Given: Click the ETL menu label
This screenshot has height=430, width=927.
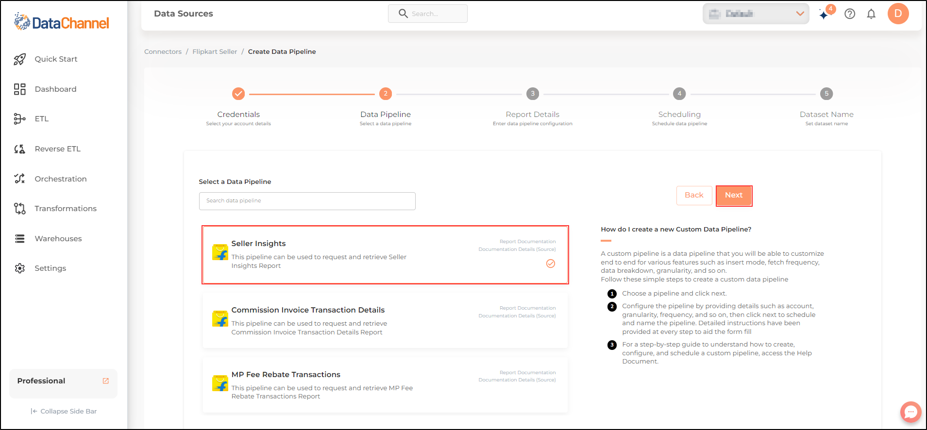Looking at the screenshot, I should 42,119.
